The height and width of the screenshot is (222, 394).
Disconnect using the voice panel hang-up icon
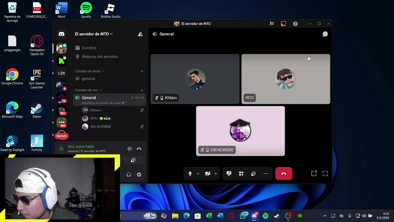coord(139,149)
